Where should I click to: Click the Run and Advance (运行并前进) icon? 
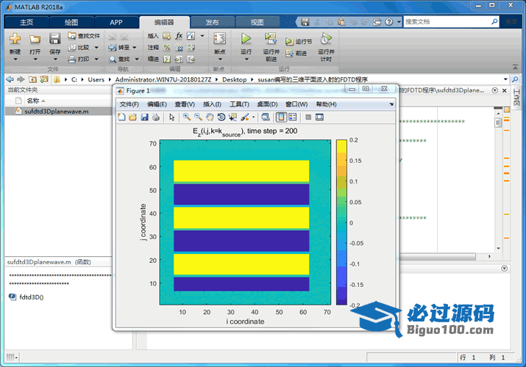tap(271, 39)
